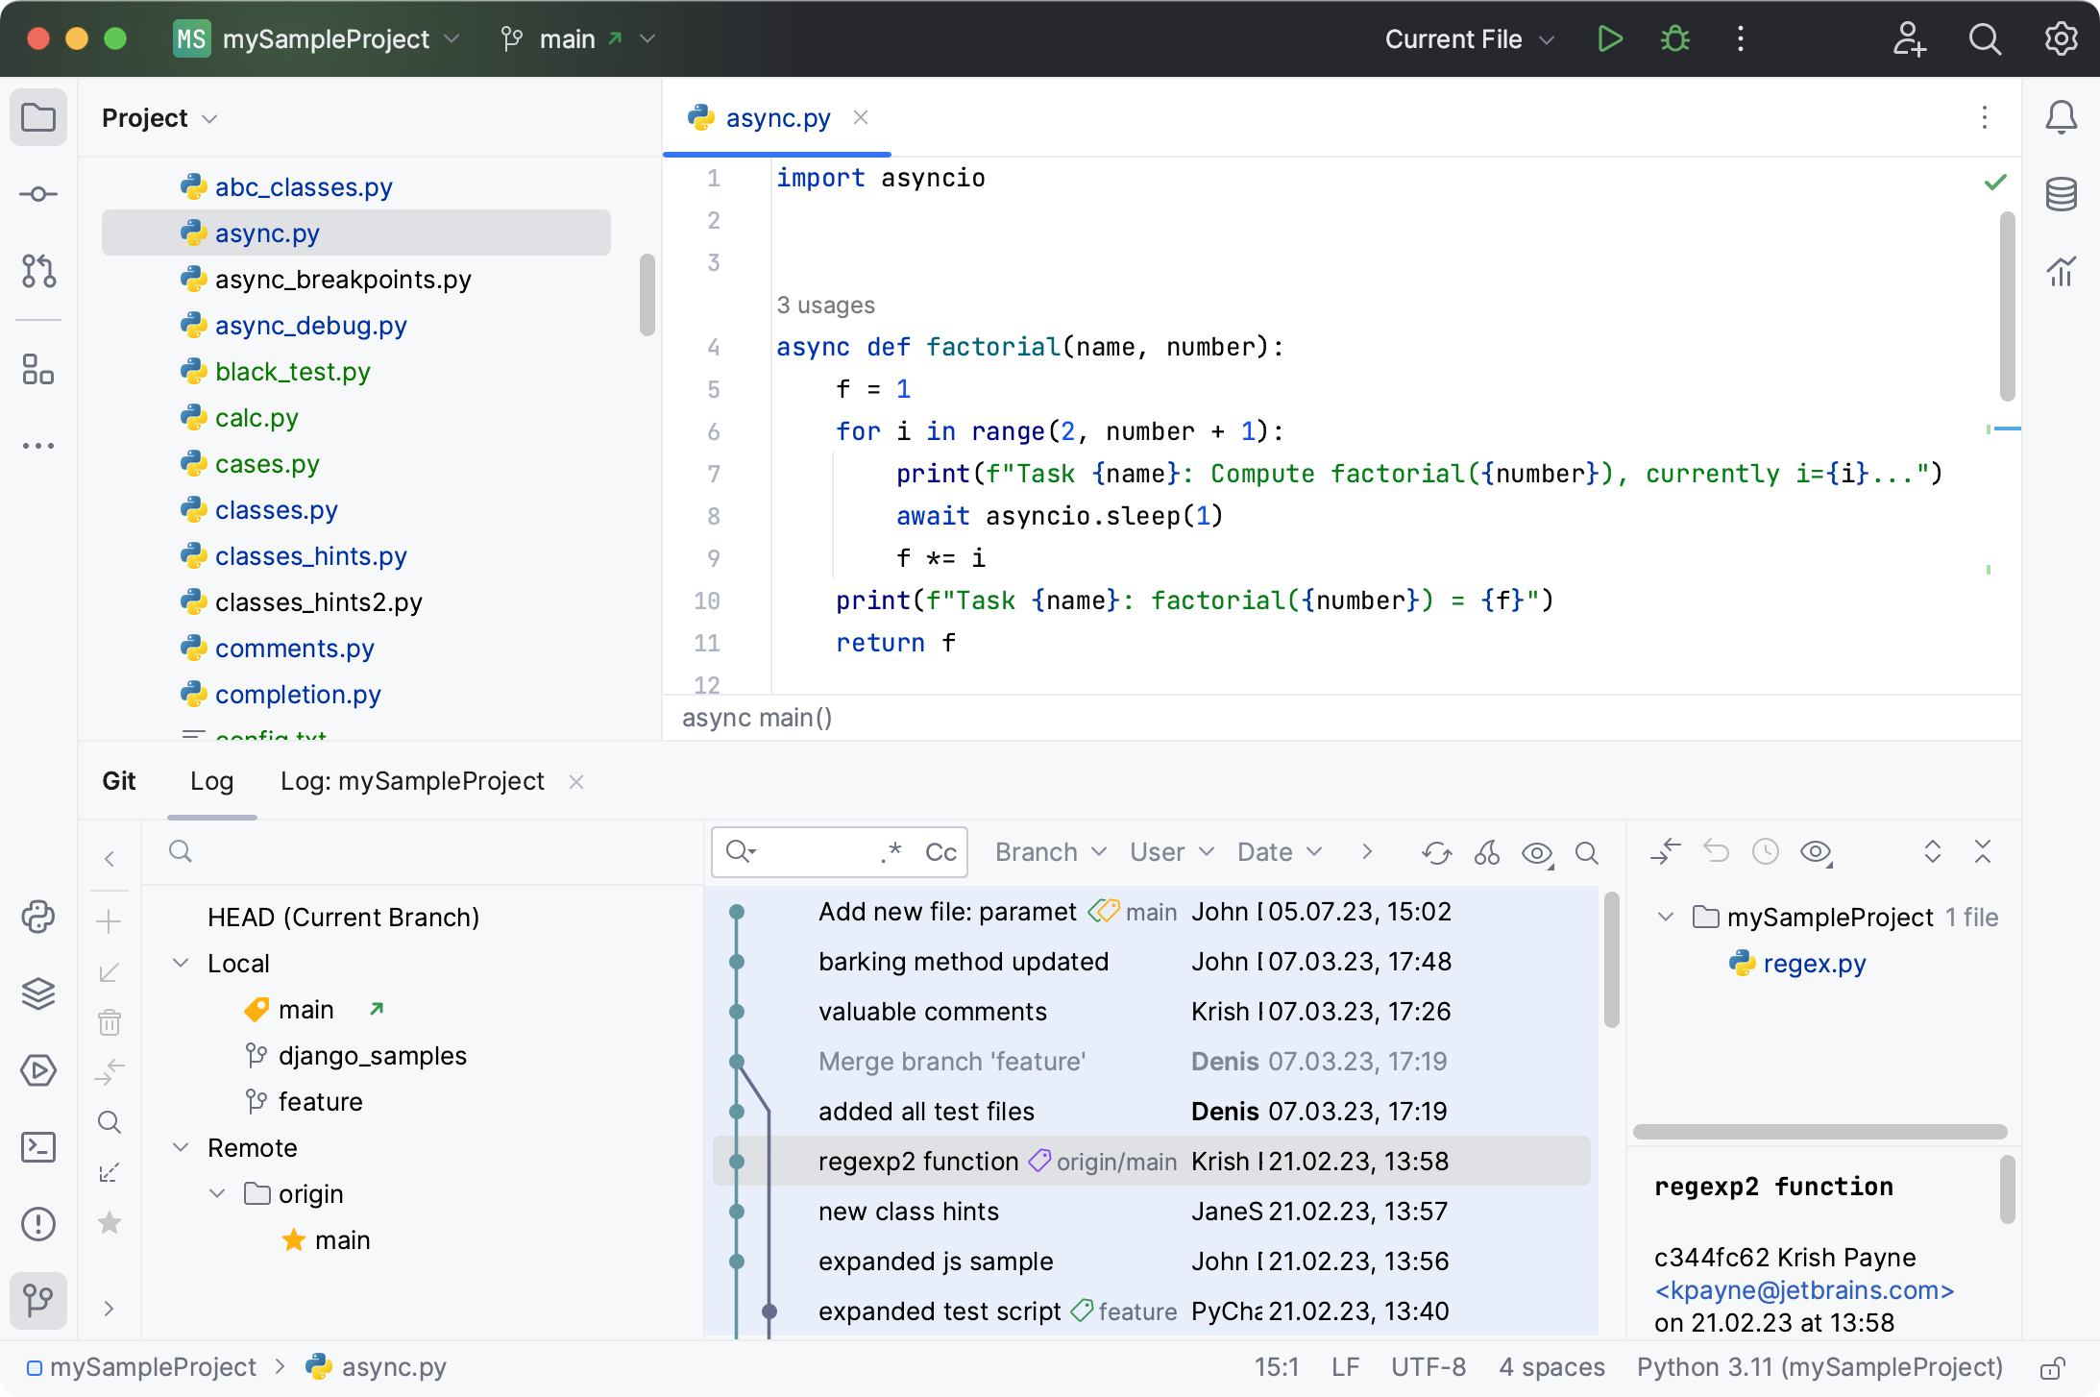Open the kpayne@jetbrains.com email link
2100x1397 pixels.
(1803, 1290)
